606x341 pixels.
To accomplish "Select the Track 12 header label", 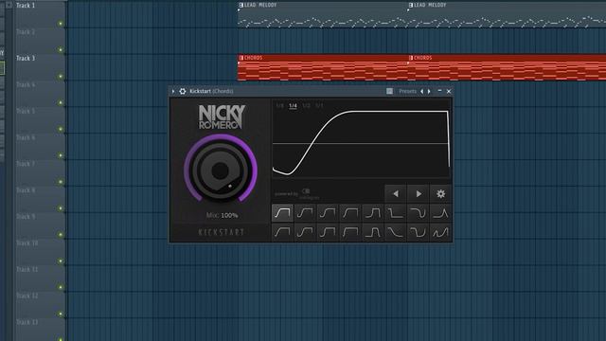I will point(27,296).
